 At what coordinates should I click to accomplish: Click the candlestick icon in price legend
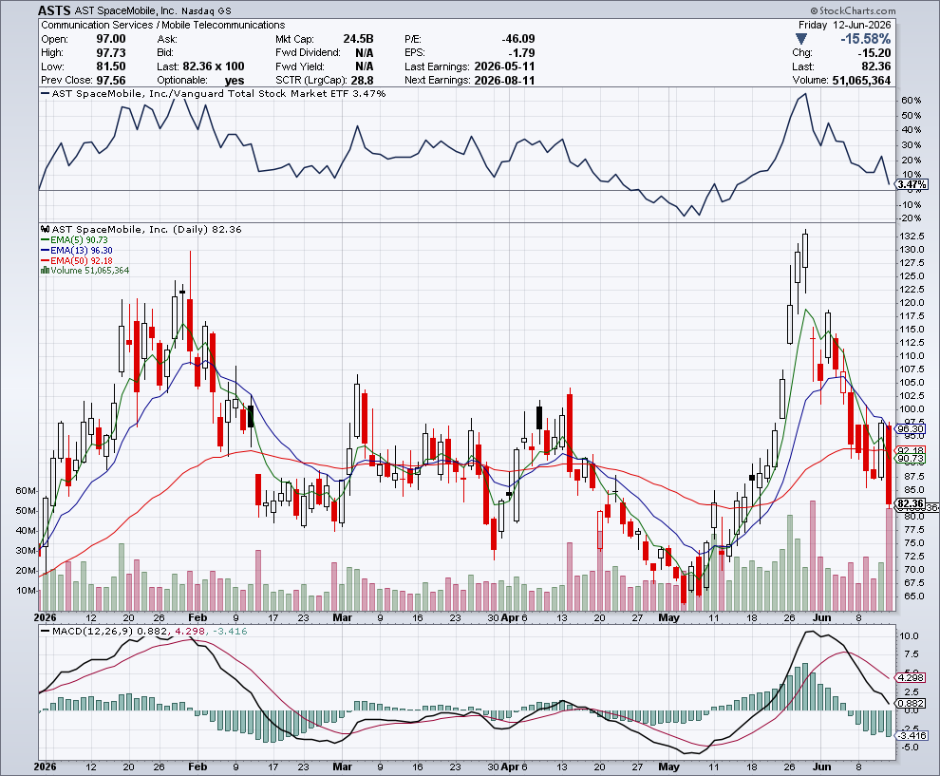pos(45,229)
